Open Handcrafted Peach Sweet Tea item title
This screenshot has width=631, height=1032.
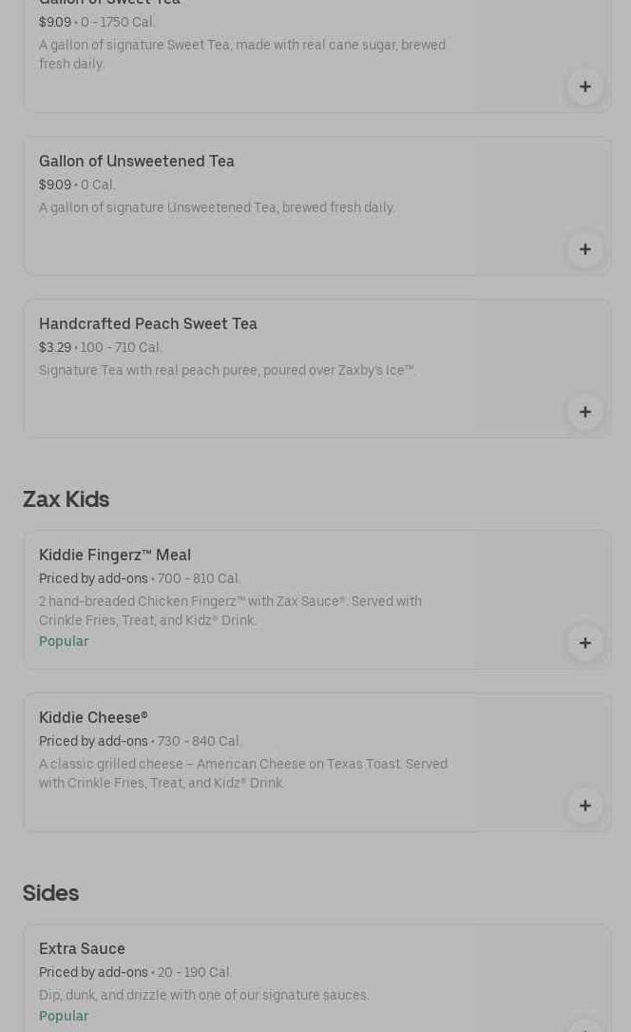coord(148,324)
